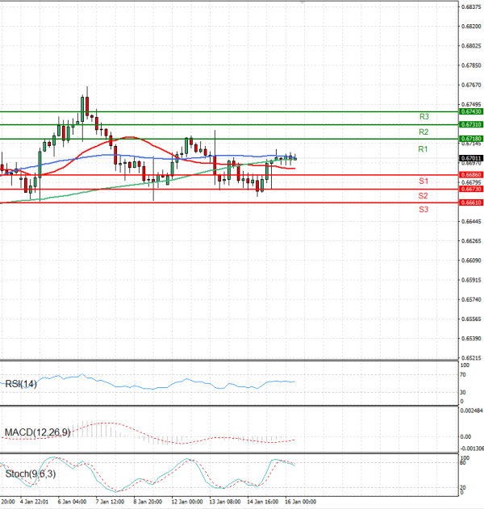Click the S3 support label
This screenshot has width=484, height=509.
pyautogui.click(x=423, y=209)
